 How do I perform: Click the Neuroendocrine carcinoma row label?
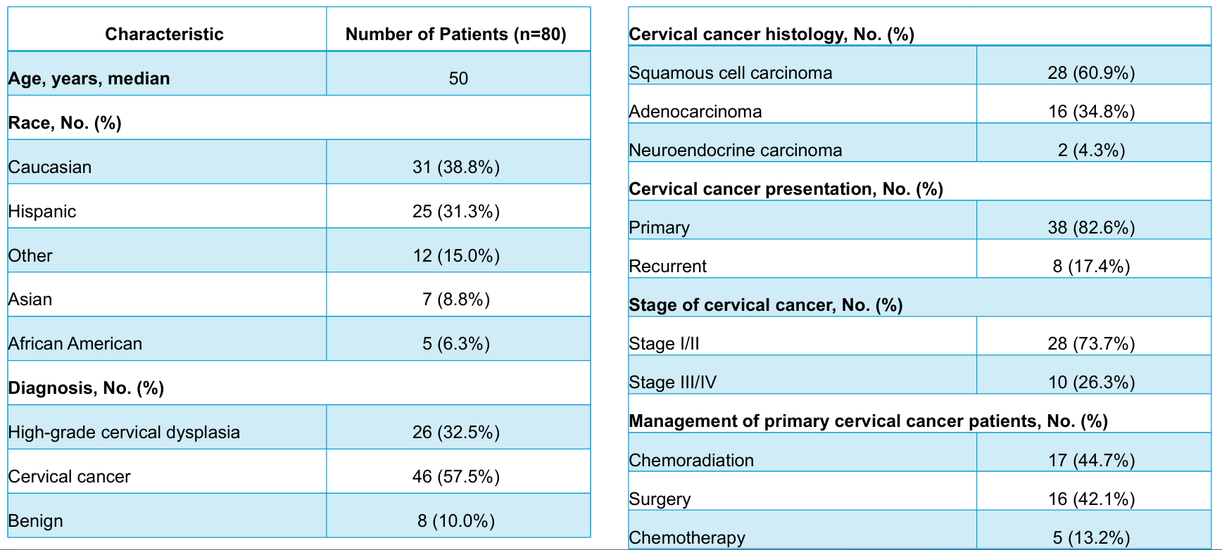pyautogui.click(x=735, y=151)
